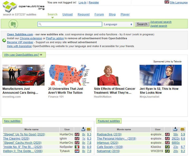This screenshot has height=156, width=190.
Task: Open Hellboy II: The Golde... (2008)
Action: [x=23, y=151]
